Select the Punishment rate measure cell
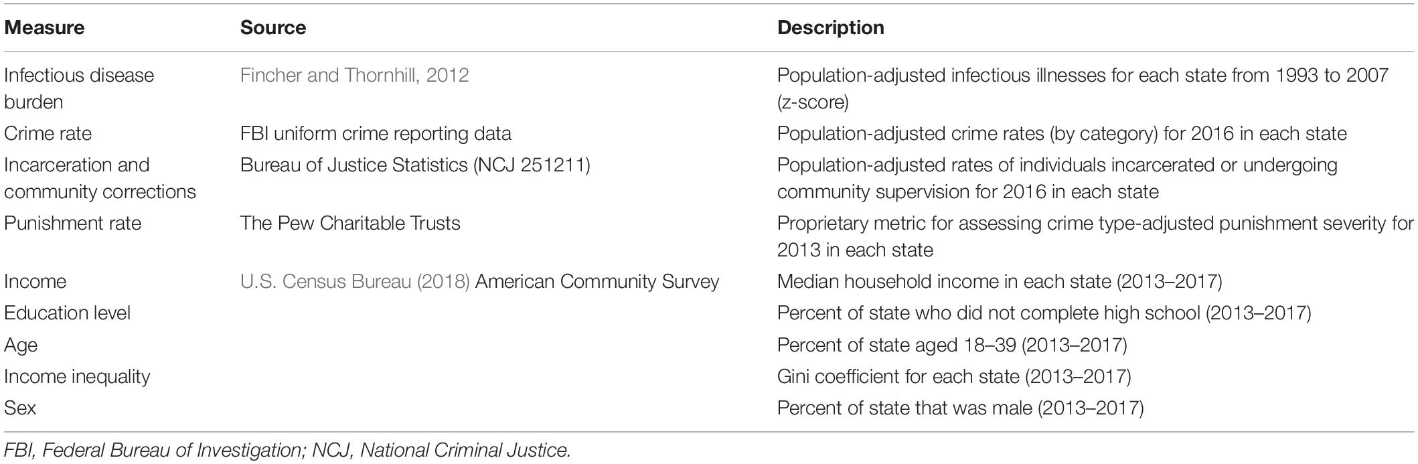Image resolution: width=1418 pixels, height=464 pixels. tap(72, 223)
